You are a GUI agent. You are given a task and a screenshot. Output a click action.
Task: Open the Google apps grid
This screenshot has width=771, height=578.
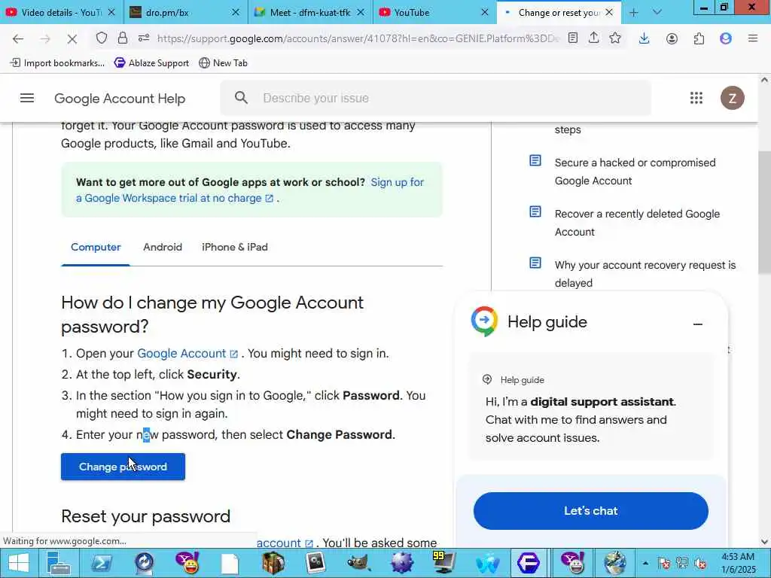(696, 98)
